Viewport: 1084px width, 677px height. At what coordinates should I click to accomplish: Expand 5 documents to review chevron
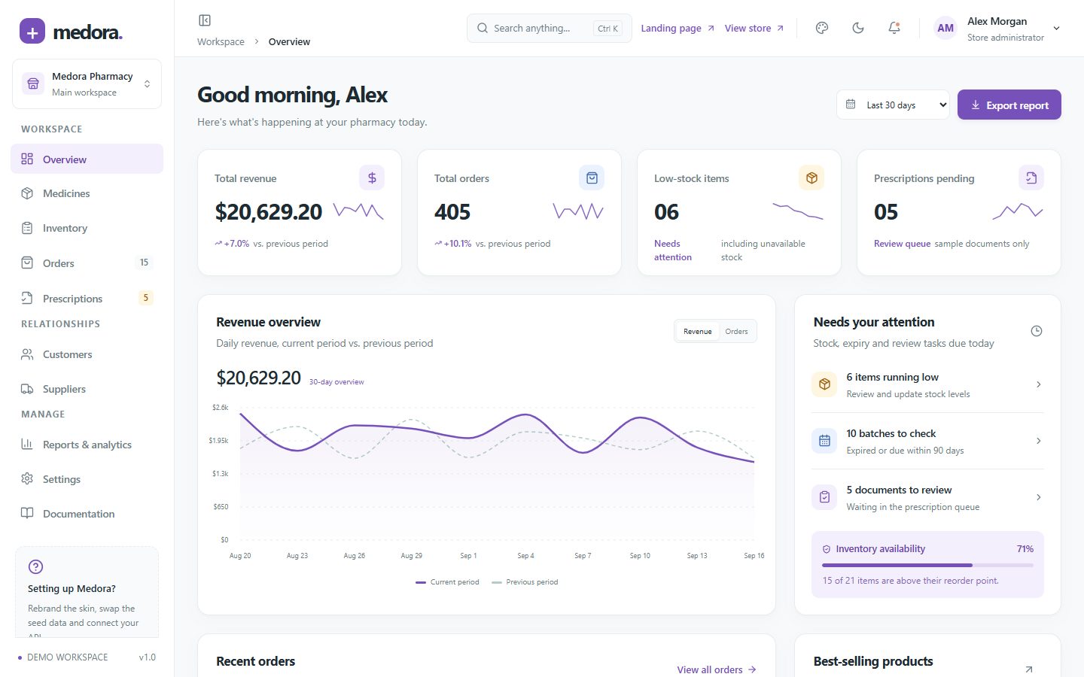click(x=1039, y=497)
